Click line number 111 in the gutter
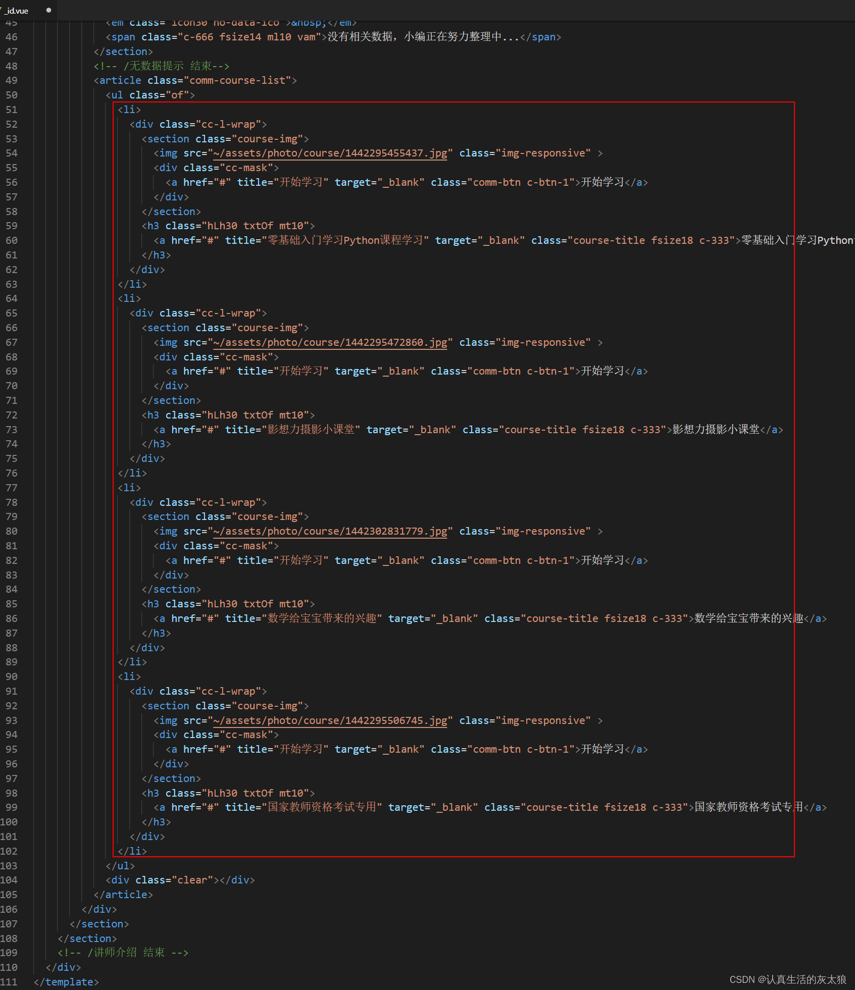855x990 pixels. tap(9, 982)
